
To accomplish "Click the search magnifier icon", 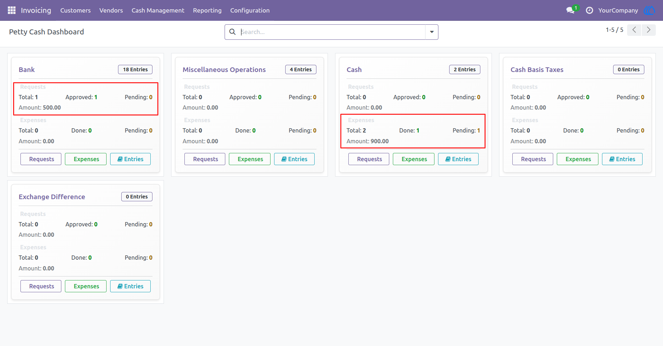I will (232, 32).
